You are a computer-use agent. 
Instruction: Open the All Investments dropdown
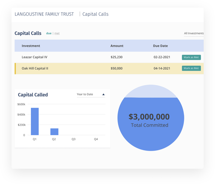[194, 33]
